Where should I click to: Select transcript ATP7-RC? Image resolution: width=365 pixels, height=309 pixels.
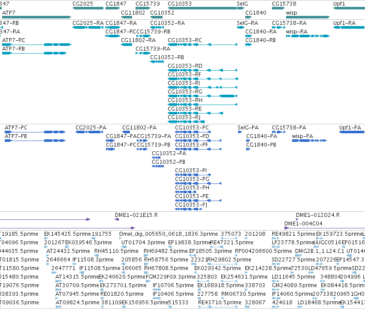point(36,45)
